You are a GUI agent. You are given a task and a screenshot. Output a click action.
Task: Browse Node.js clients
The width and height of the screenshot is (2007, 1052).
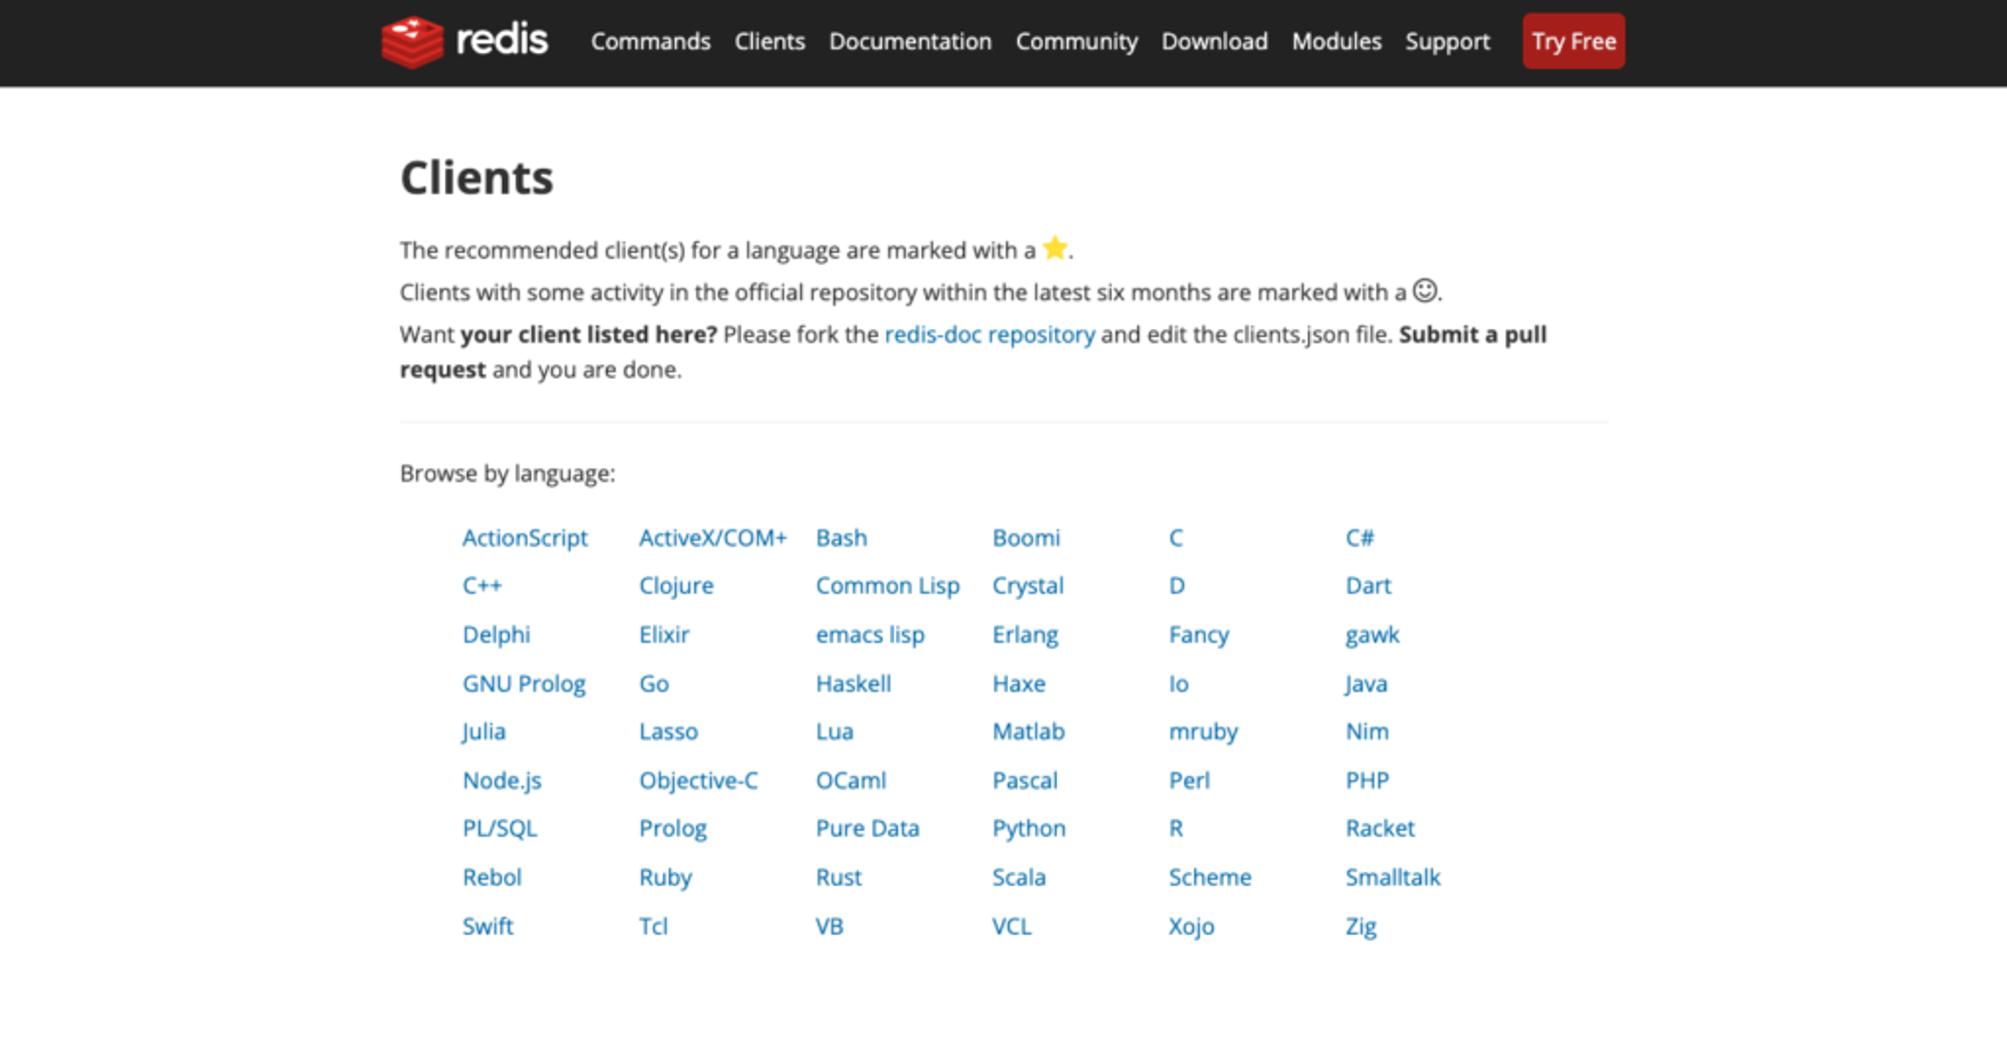(x=502, y=780)
